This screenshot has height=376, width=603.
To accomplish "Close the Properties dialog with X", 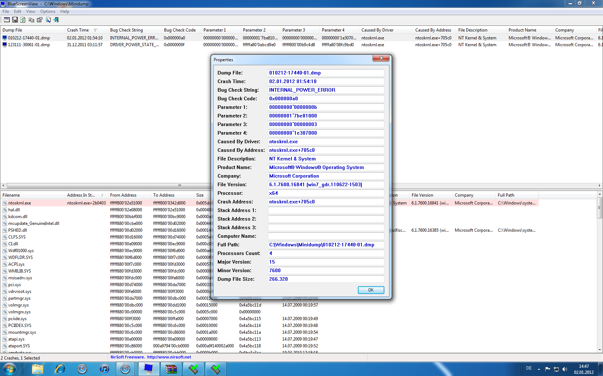I will pos(381,58).
